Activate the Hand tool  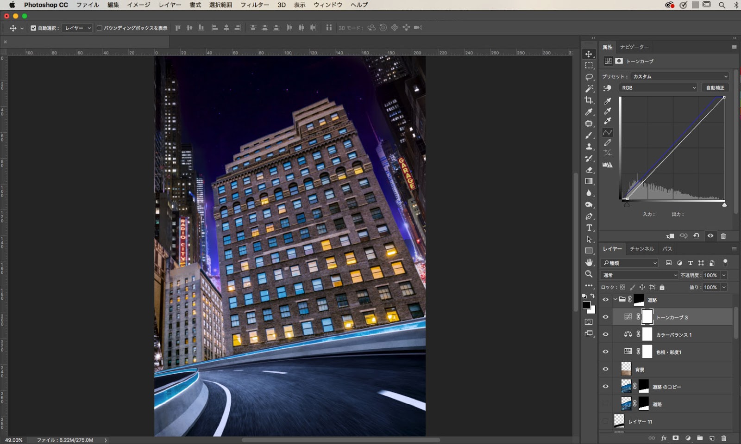589,262
